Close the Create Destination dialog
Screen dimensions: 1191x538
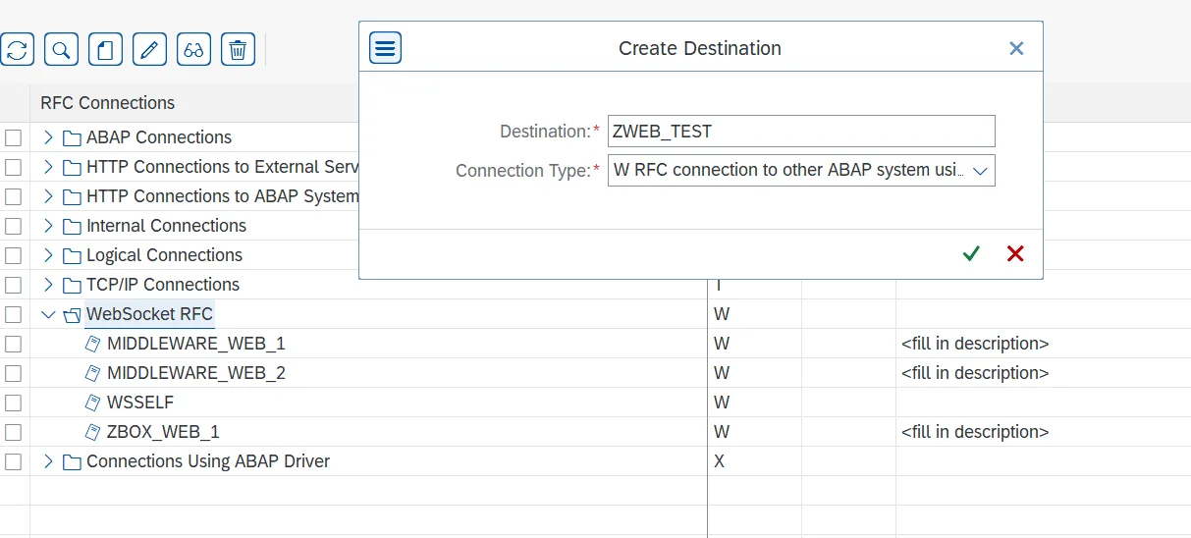pyautogui.click(x=1016, y=48)
